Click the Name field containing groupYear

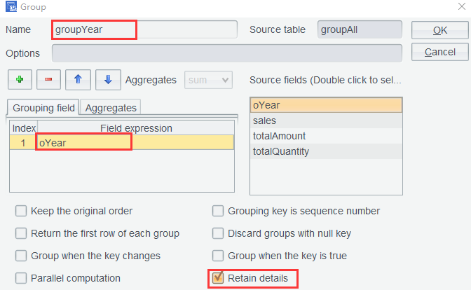[x=144, y=30]
